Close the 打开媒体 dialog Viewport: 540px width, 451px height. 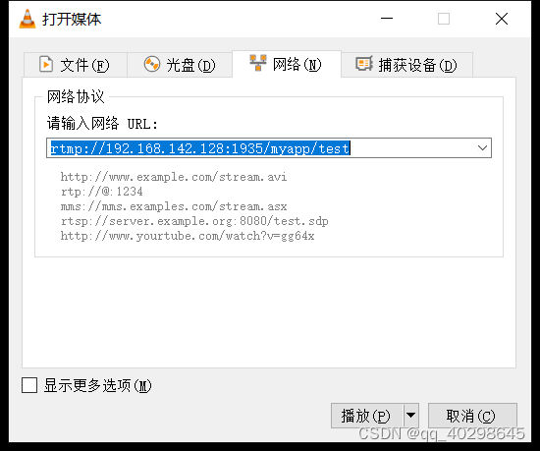[x=502, y=19]
